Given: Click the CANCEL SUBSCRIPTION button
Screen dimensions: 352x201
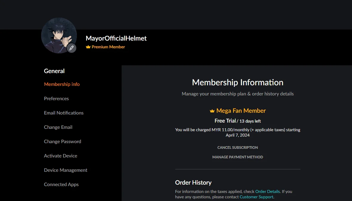Looking at the screenshot, I should [x=238, y=148].
